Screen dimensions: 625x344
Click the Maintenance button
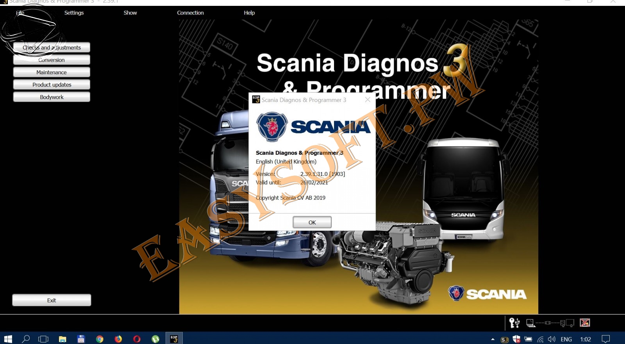pos(52,72)
